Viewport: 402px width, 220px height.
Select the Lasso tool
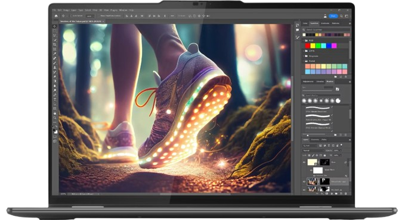55,36
